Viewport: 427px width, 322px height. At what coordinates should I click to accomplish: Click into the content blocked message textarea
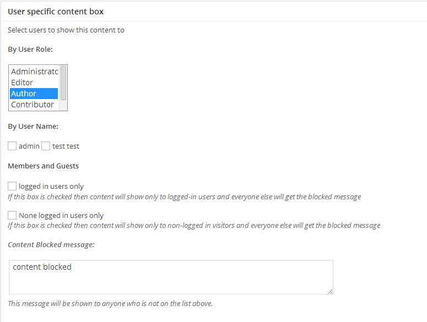[171, 277]
